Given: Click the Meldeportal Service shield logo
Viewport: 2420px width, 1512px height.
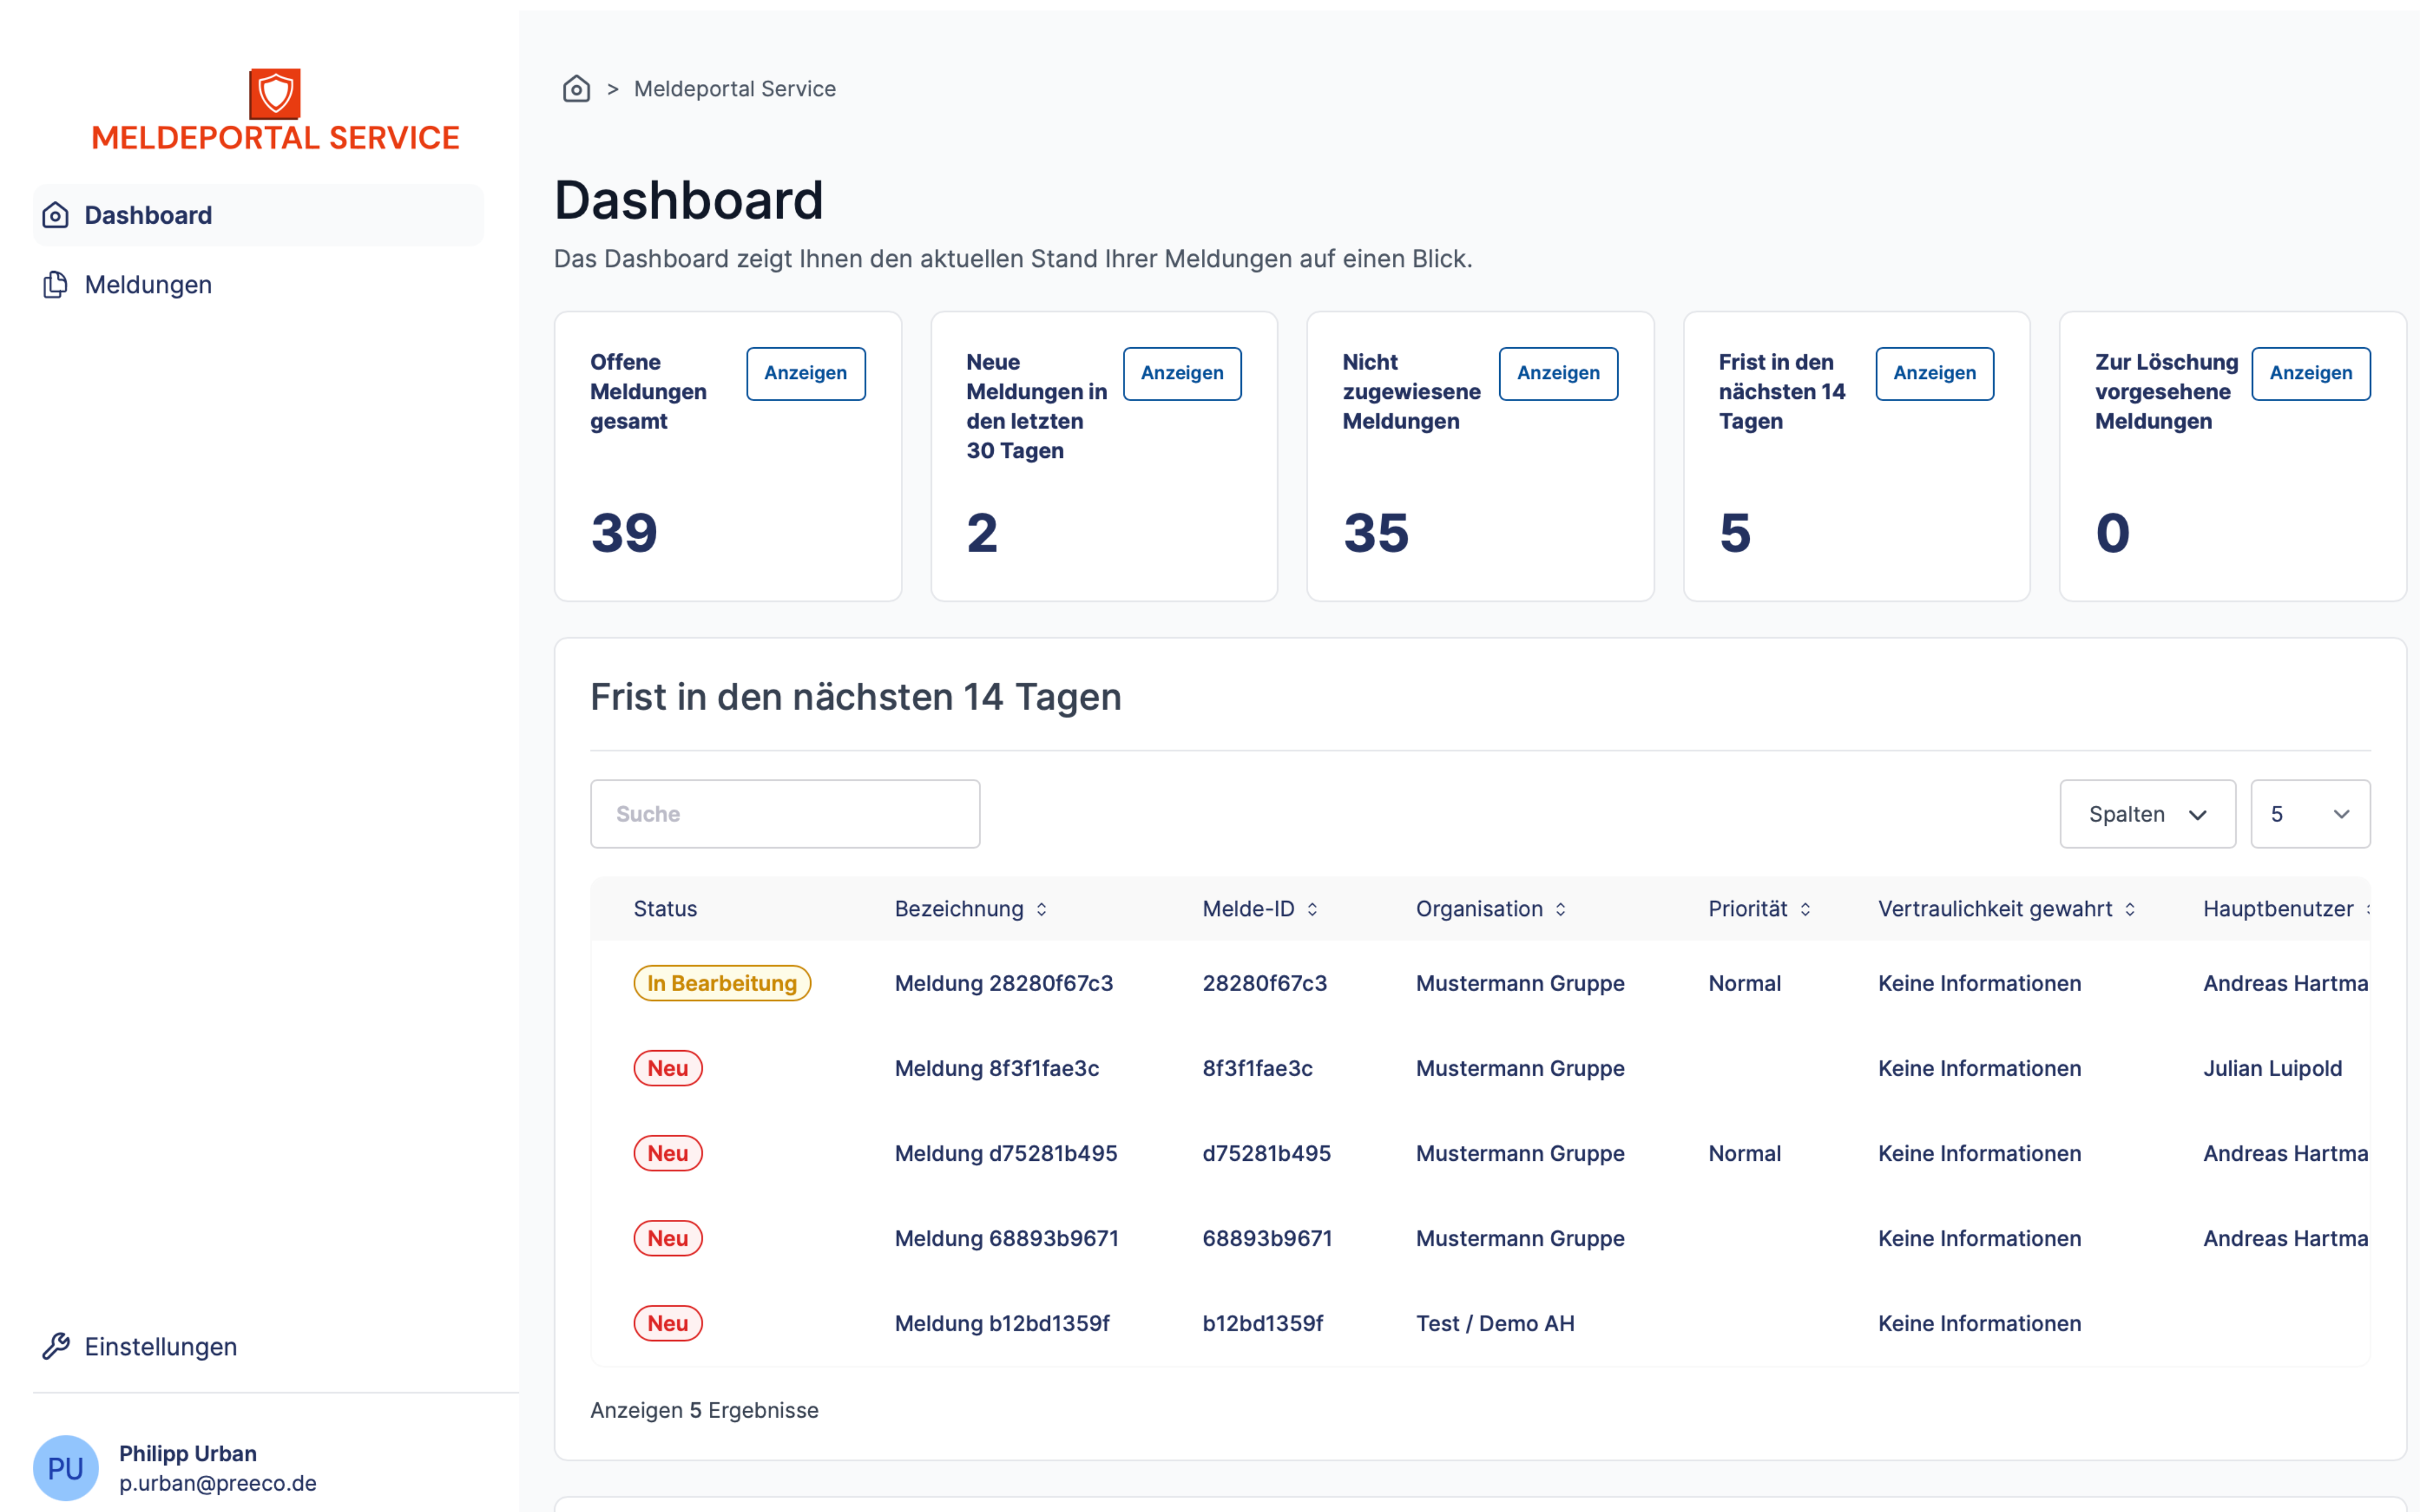Looking at the screenshot, I should (275, 93).
